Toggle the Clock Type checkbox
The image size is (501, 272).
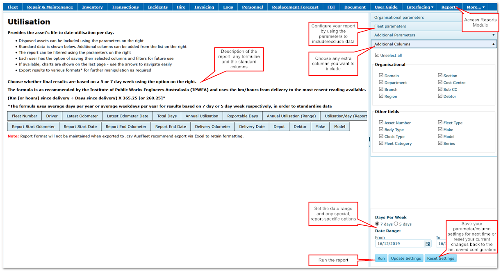coord(381,137)
